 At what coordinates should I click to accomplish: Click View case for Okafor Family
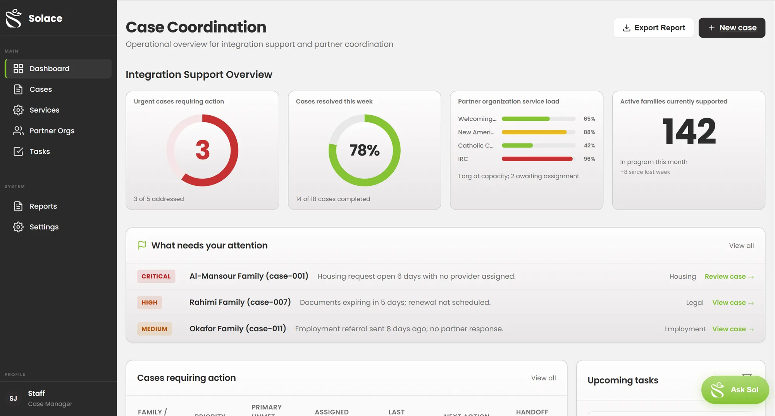point(733,329)
